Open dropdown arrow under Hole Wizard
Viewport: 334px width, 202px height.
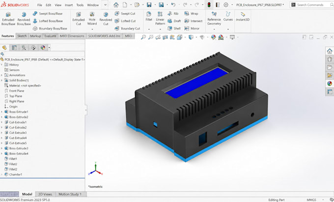[x=92, y=29]
